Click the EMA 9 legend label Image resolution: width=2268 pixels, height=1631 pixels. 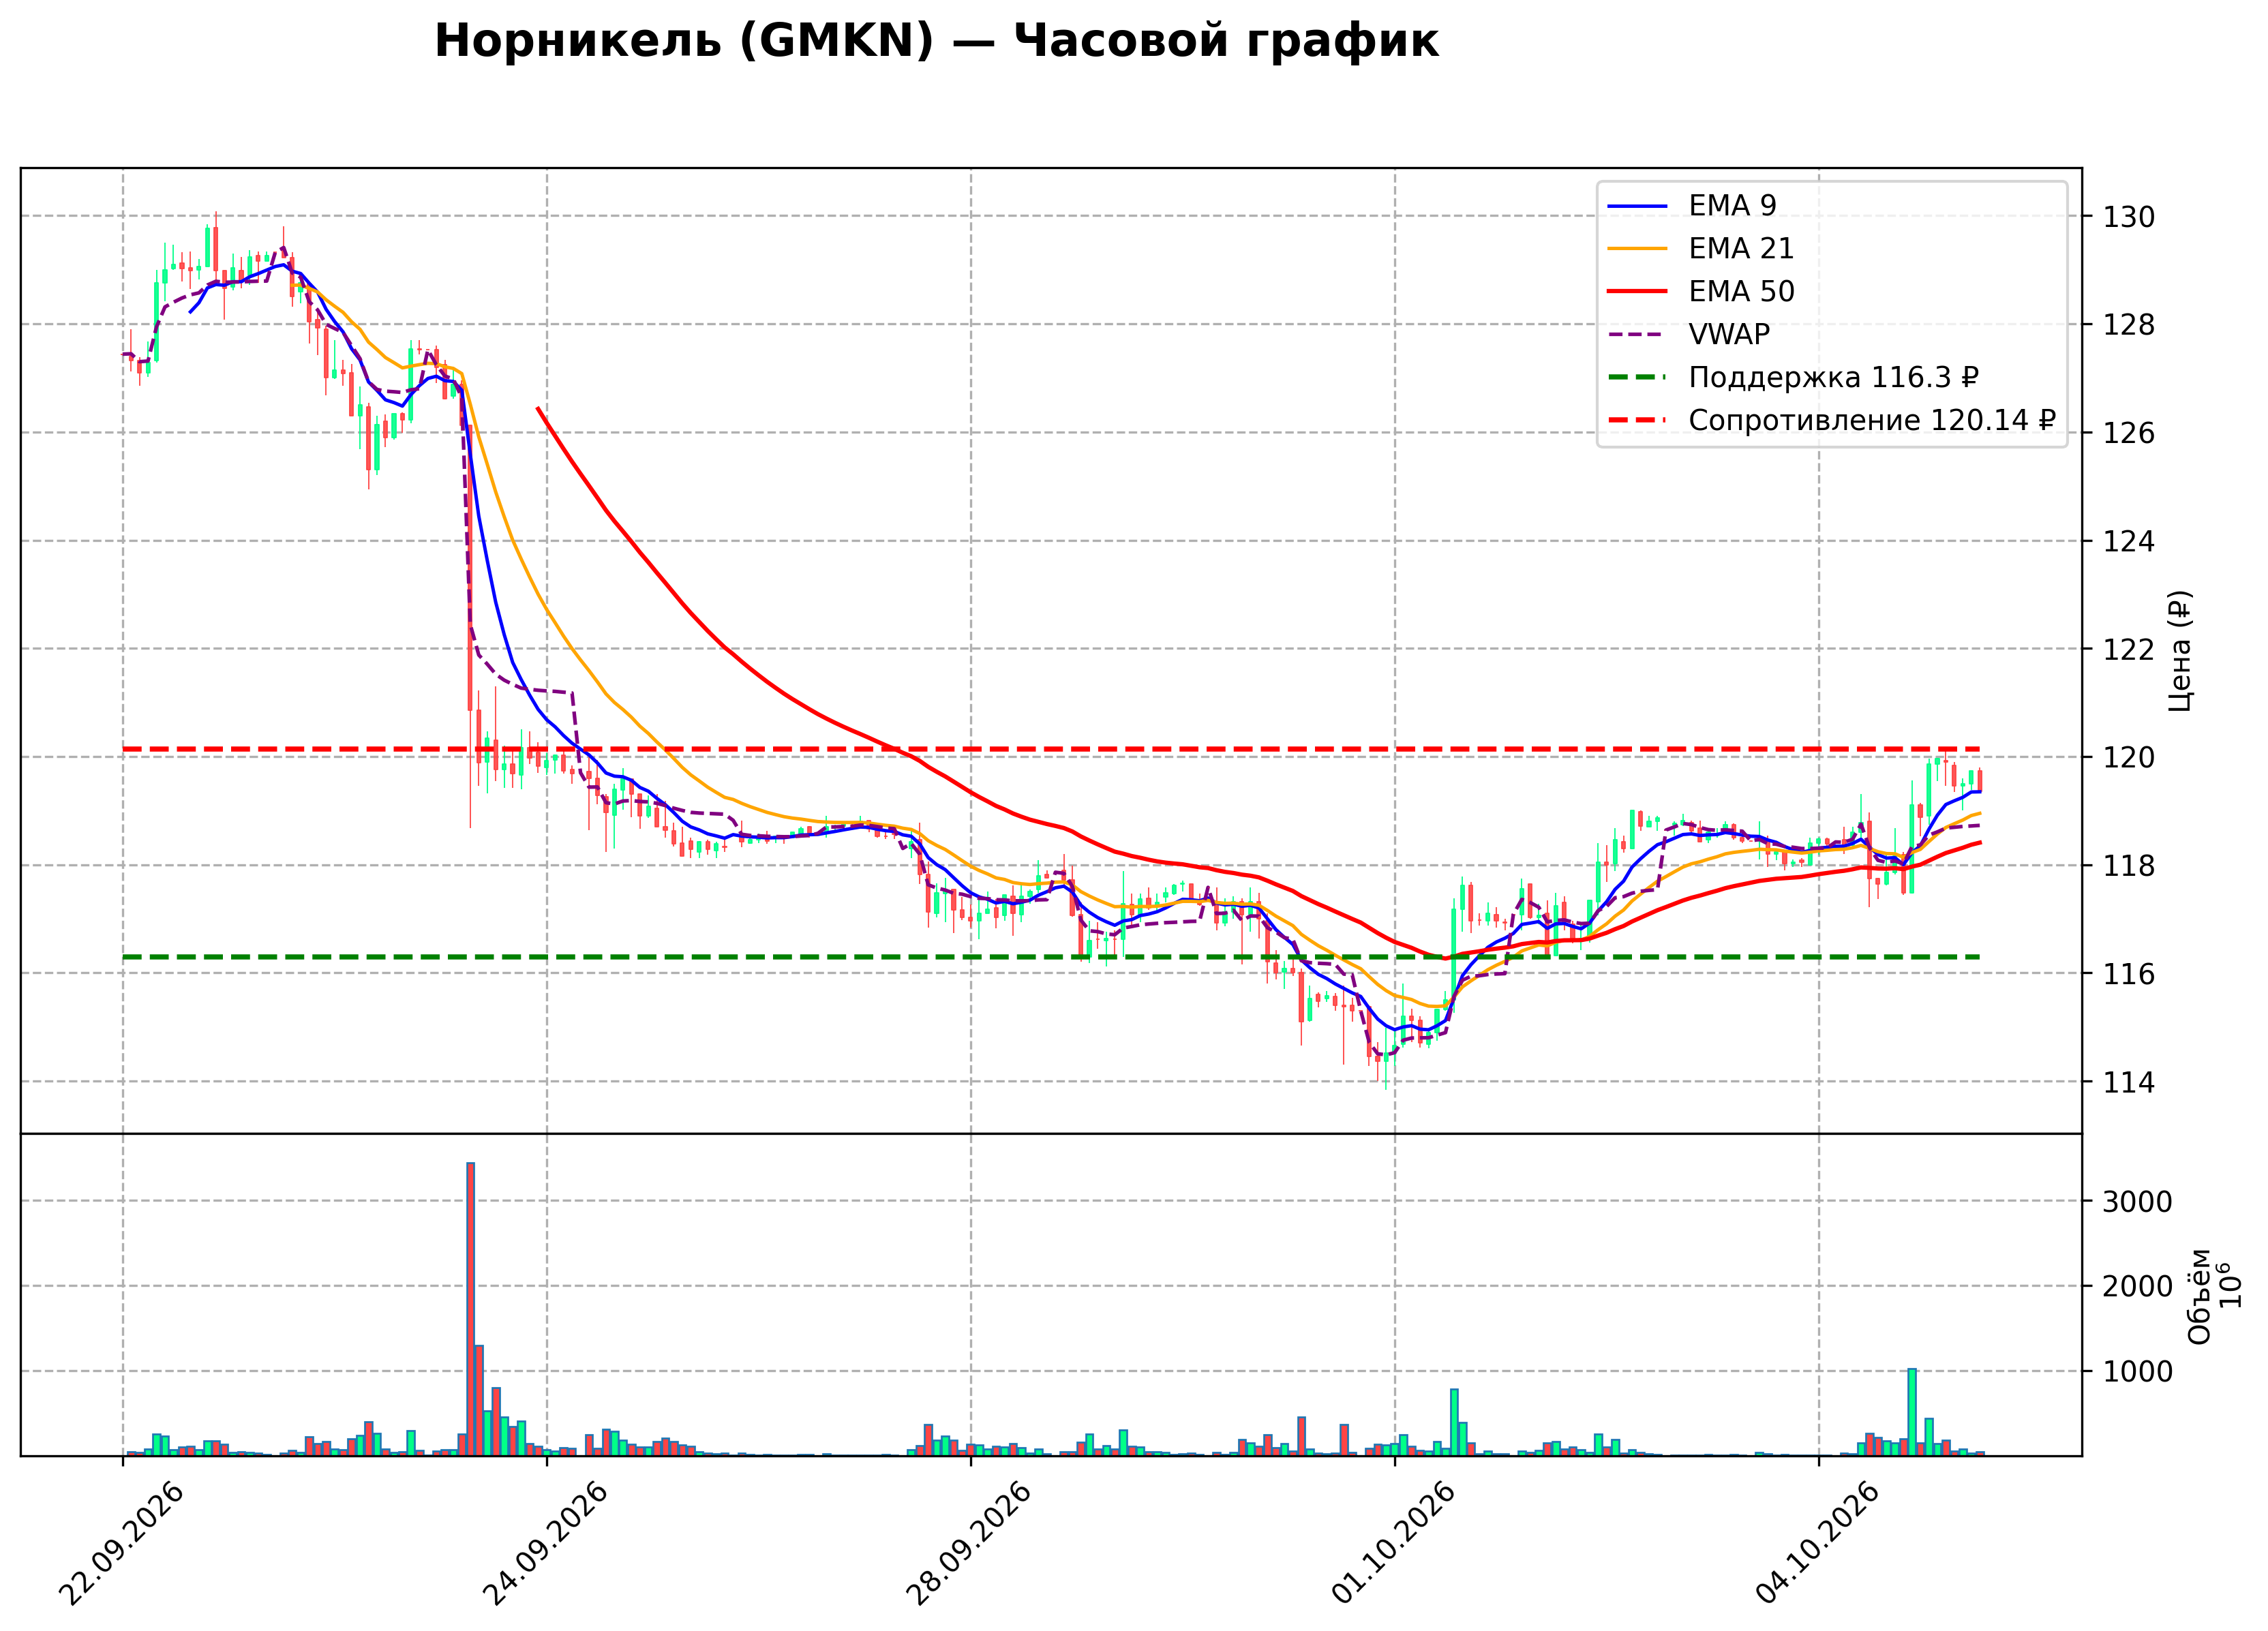[1732, 206]
